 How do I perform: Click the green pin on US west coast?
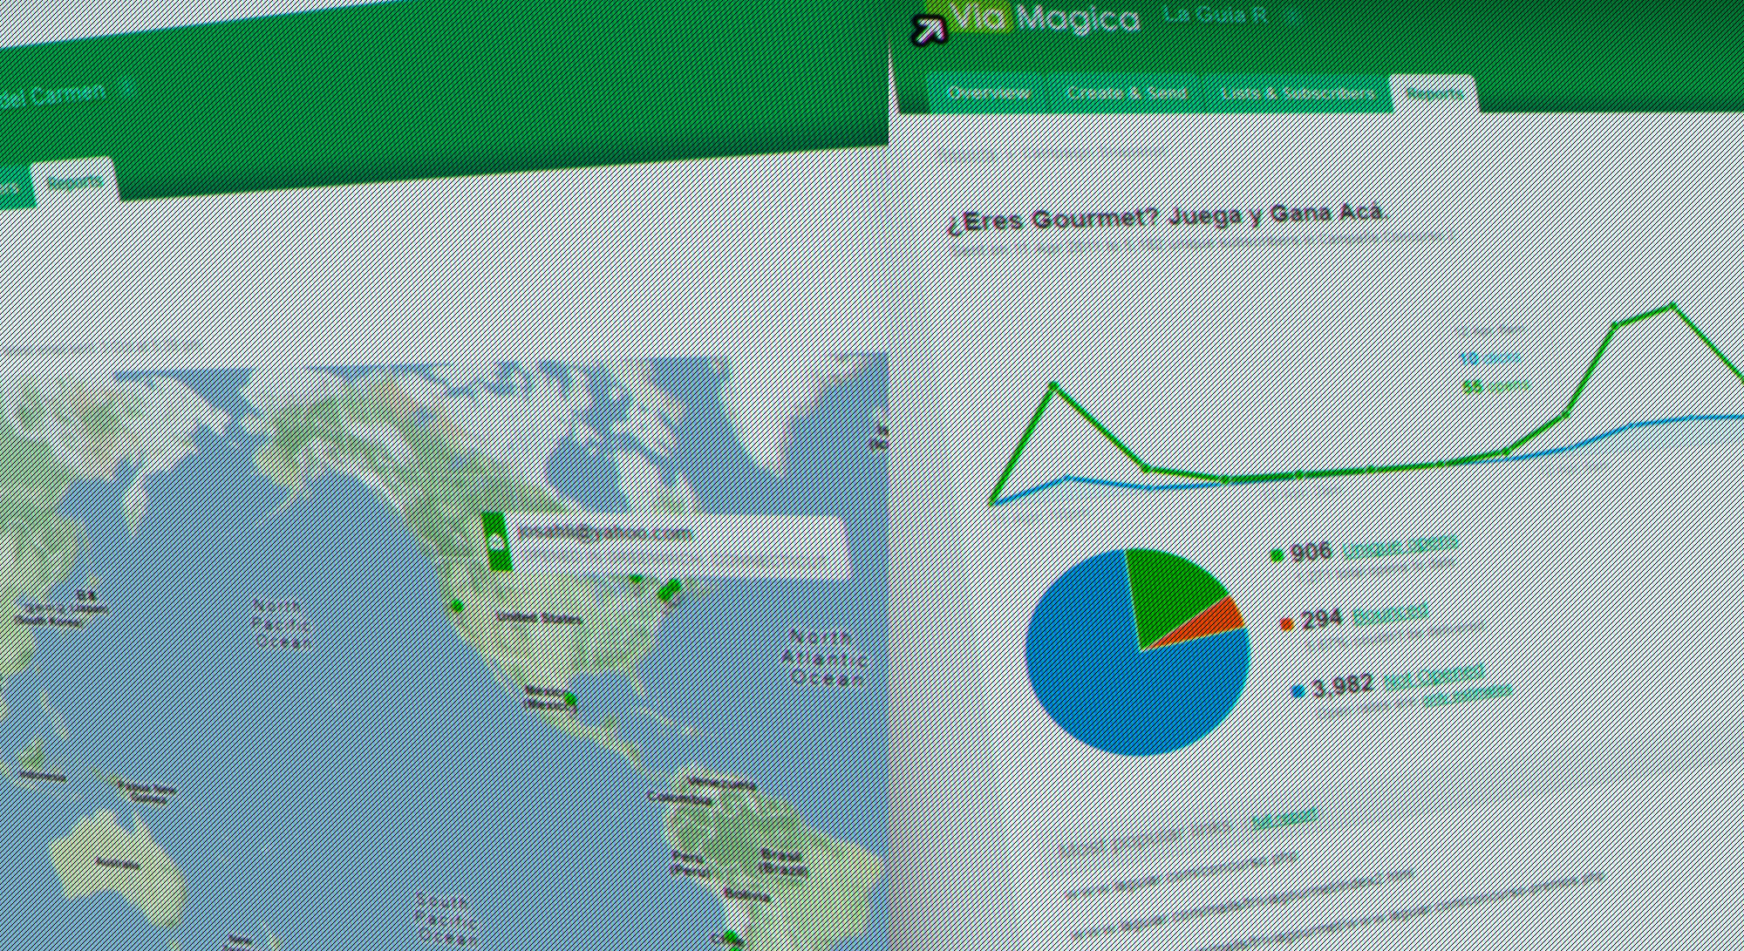pyautogui.click(x=456, y=605)
